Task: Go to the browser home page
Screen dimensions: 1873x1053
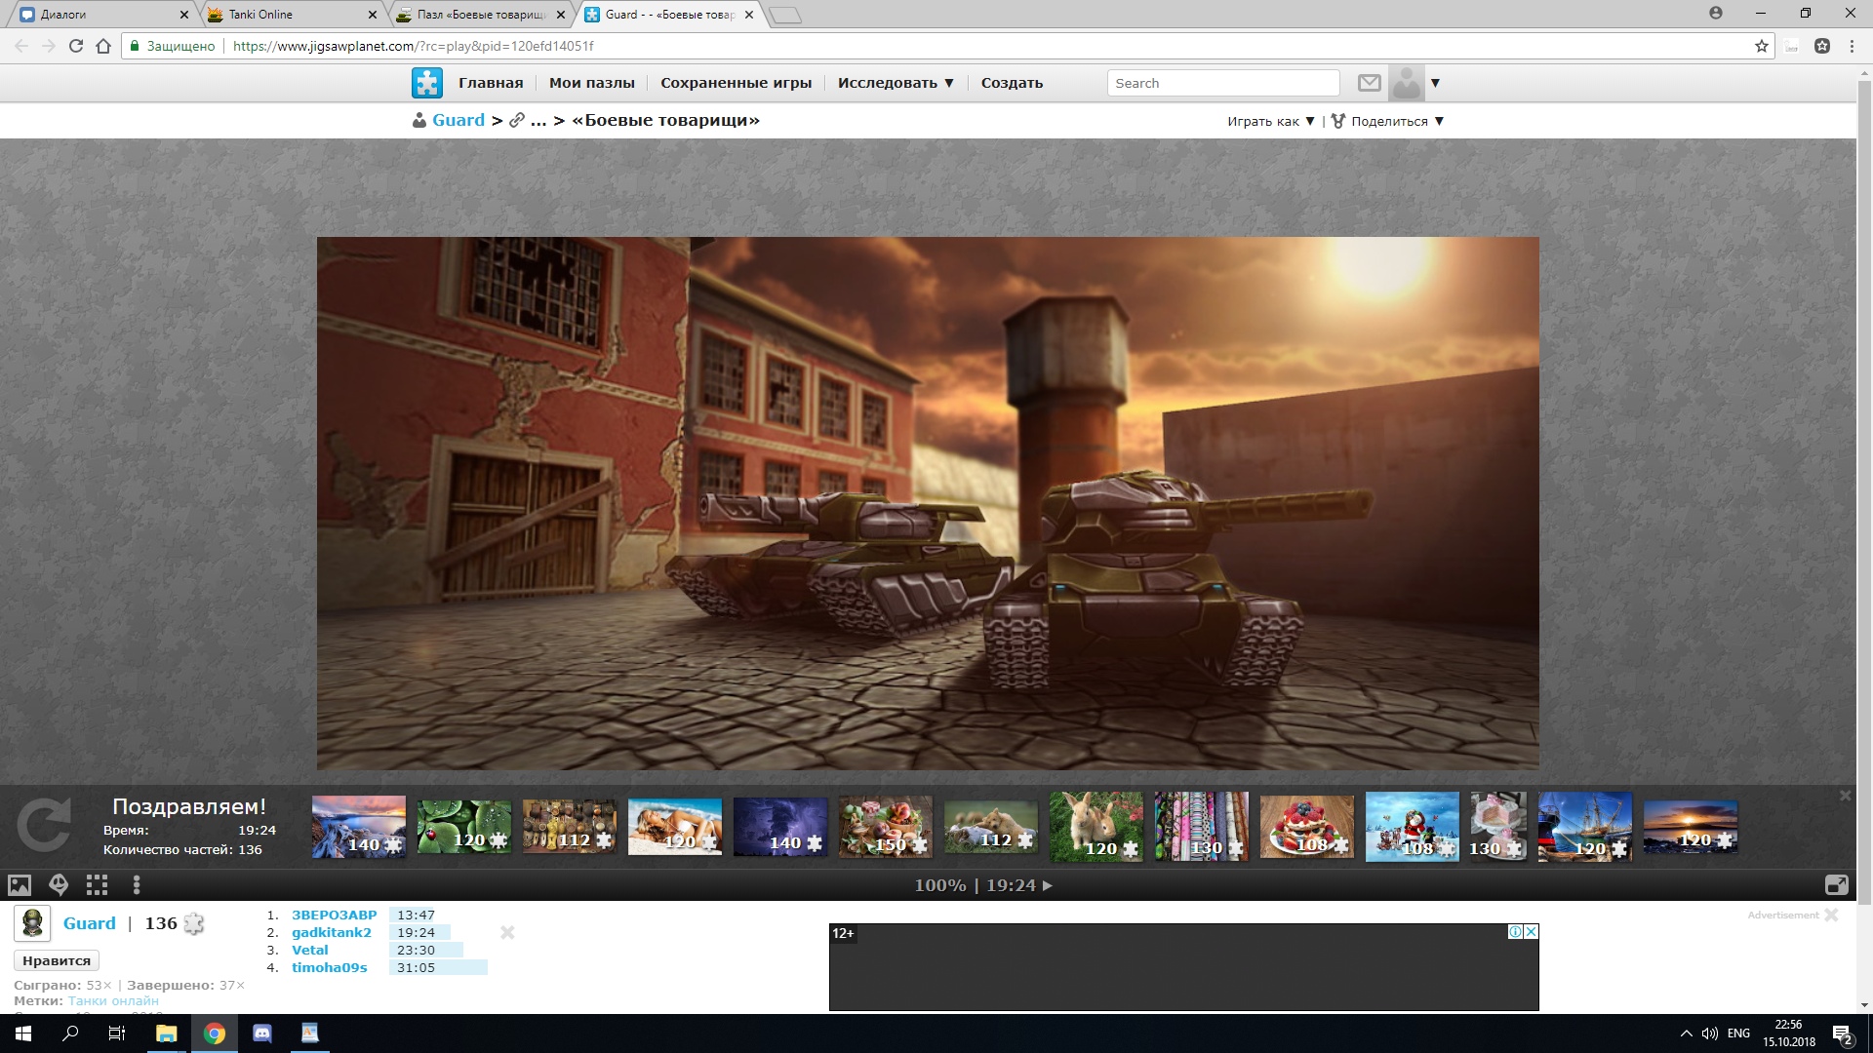Action: (103, 46)
